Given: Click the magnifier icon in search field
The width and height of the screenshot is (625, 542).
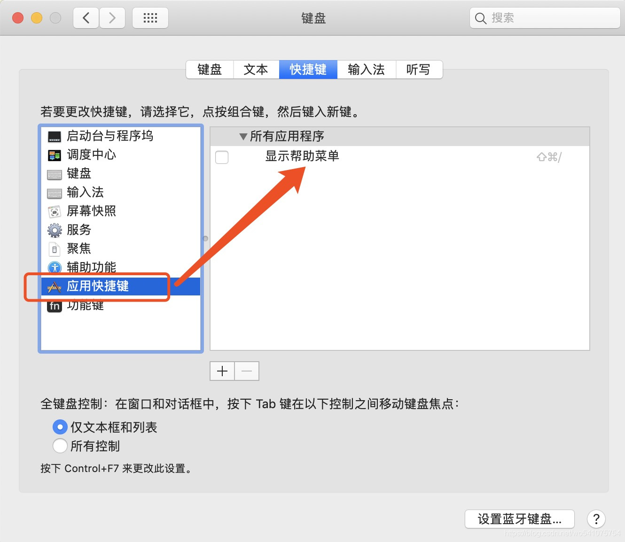Looking at the screenshot, I should click(x=480, y=18).
